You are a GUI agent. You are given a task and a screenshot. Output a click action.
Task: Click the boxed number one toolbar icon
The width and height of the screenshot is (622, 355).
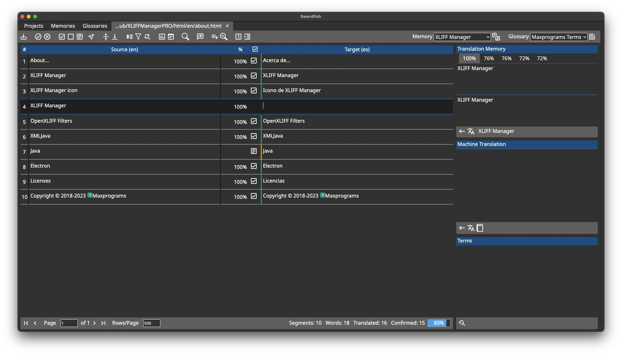(238, 37)
